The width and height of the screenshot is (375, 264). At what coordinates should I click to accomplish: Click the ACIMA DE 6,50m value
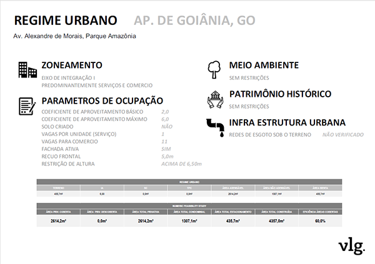pos(181,164)
